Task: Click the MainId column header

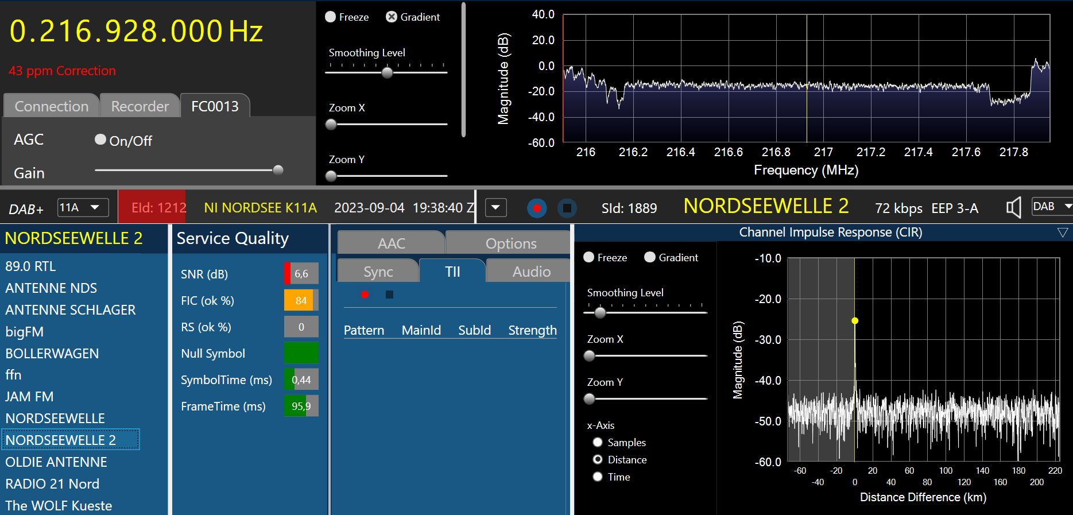Action: (421, 330)
